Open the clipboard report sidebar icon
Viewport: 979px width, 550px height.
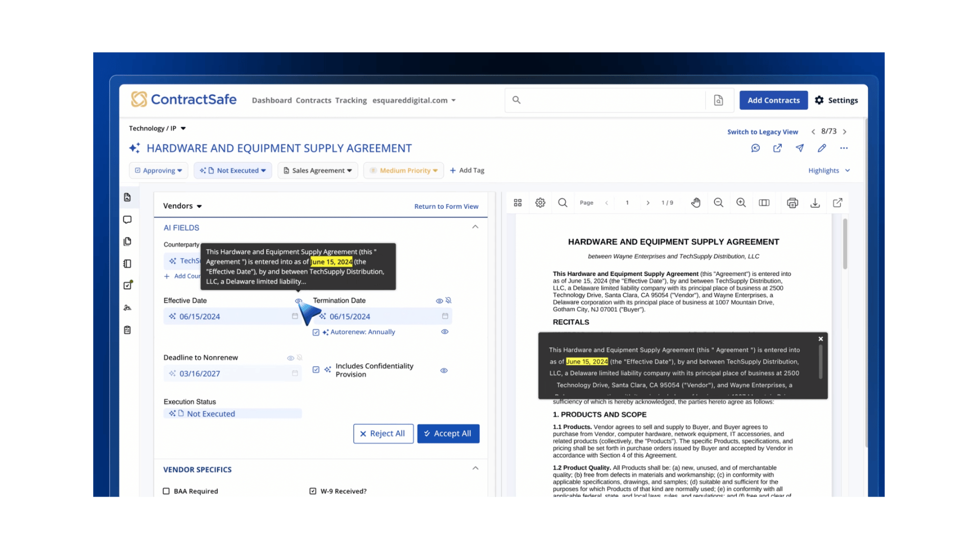(x=127, y=330)
